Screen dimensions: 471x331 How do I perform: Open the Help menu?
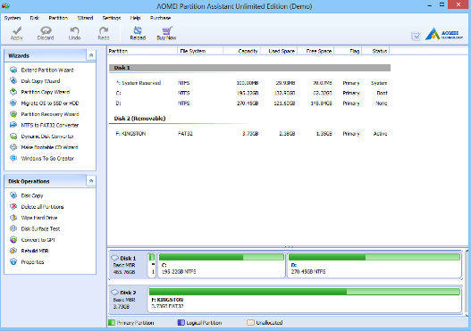pos(135,18)
